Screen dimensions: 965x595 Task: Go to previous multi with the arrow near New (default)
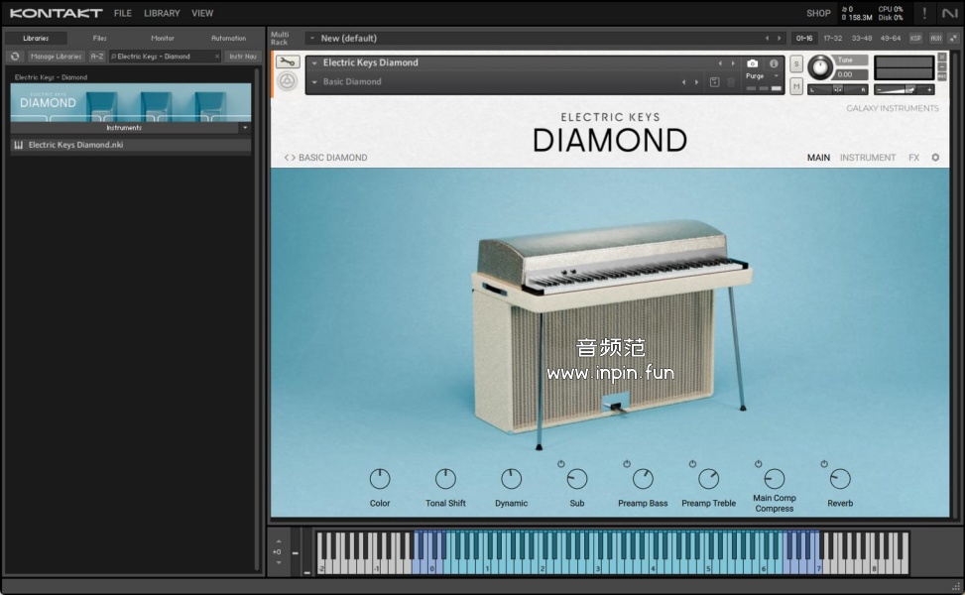[767, 38]
